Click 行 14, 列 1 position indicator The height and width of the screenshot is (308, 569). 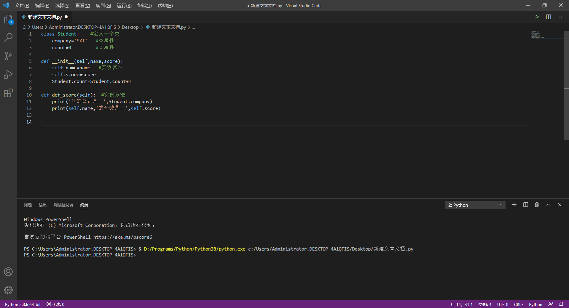(x=461, y=304)
